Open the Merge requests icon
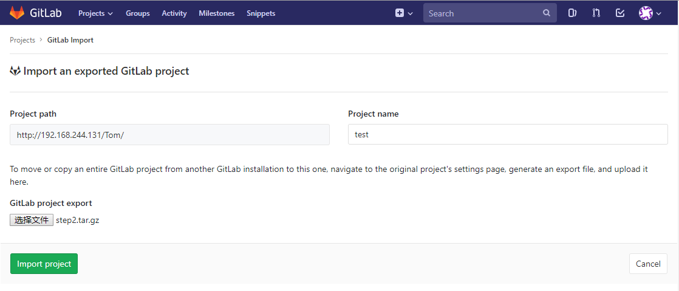679x291 pixels. pos(596,13)
